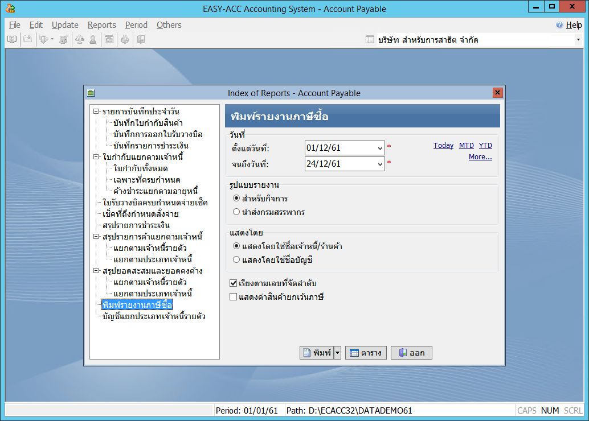
Task: Click the balance scale toolbar icon
Action: pyautogui.click(x=79, y=39)
